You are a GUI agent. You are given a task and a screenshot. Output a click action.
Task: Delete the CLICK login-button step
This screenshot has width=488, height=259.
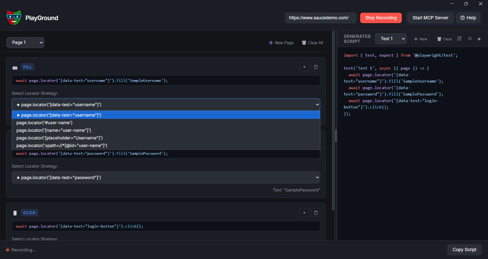(x=316, y=213)
